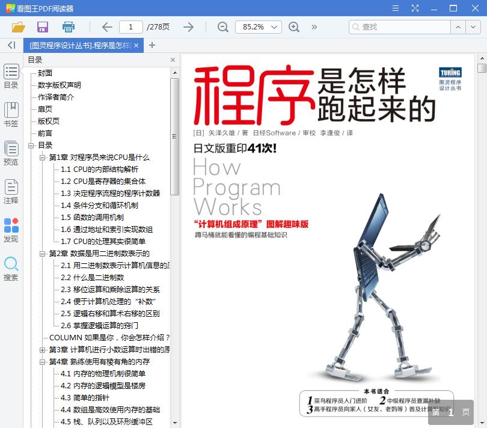Select 扉页 in the outline
487x428 pixels.
[x=45, y=109]
